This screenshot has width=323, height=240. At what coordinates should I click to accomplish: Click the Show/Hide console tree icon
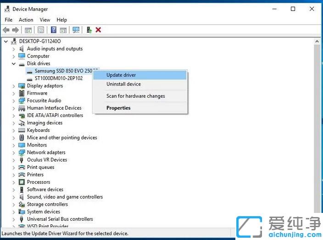28,30
